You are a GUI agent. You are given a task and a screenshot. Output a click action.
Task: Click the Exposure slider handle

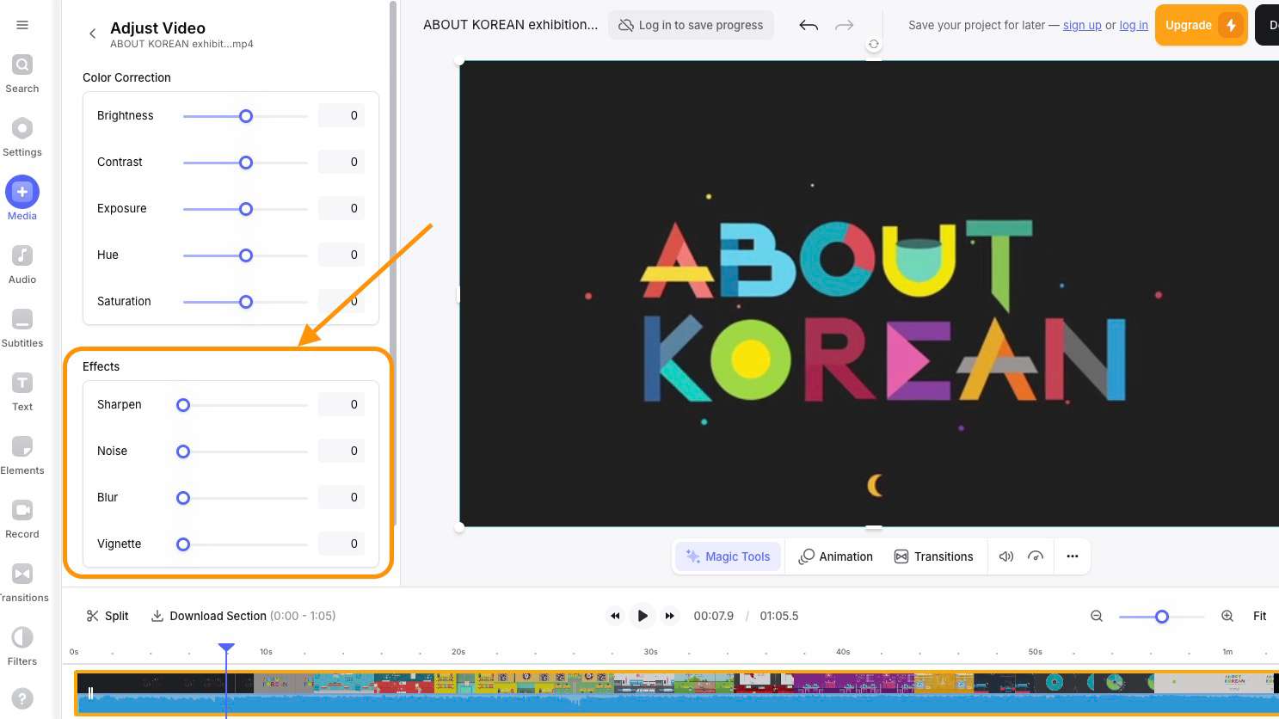(x=246, y=209)
